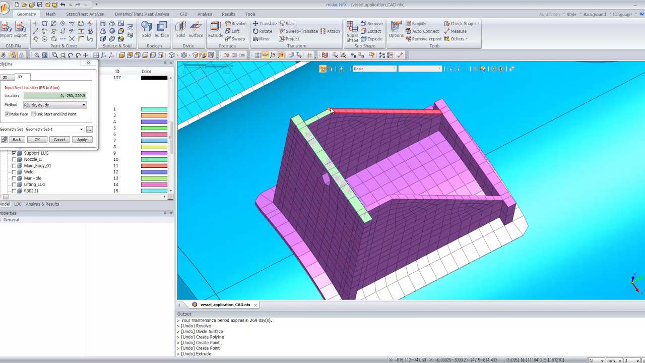Open the Geometry Set dropdown
Viewport: 645px width, 363px height.
54,129
